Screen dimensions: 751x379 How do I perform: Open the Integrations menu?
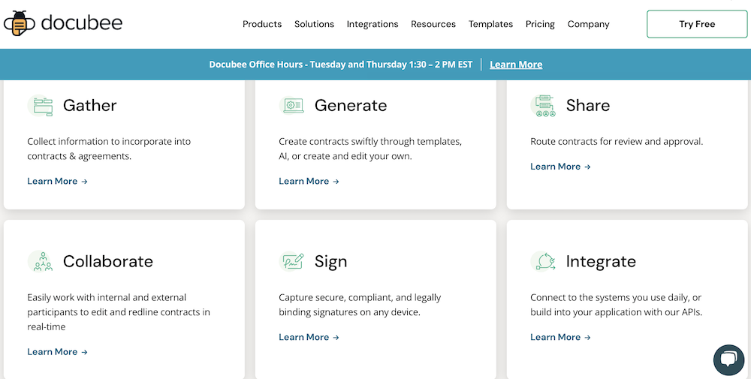(x=372, y=24)
